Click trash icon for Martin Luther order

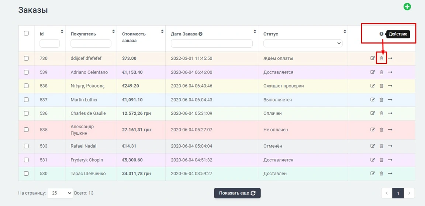pos(381,100)
